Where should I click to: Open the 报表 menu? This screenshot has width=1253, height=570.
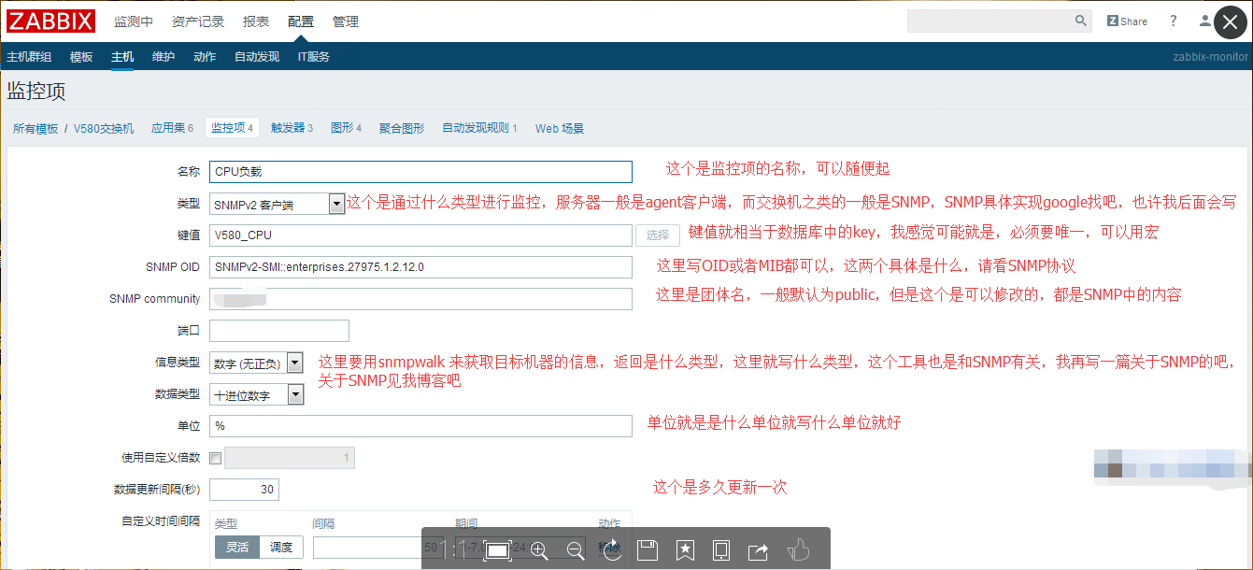tap(256, 21)
